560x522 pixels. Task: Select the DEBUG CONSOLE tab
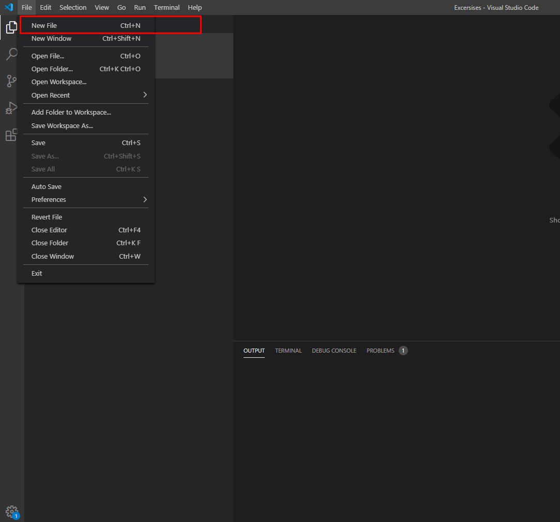click(x=334, y=351)
